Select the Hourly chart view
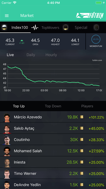 51,55
